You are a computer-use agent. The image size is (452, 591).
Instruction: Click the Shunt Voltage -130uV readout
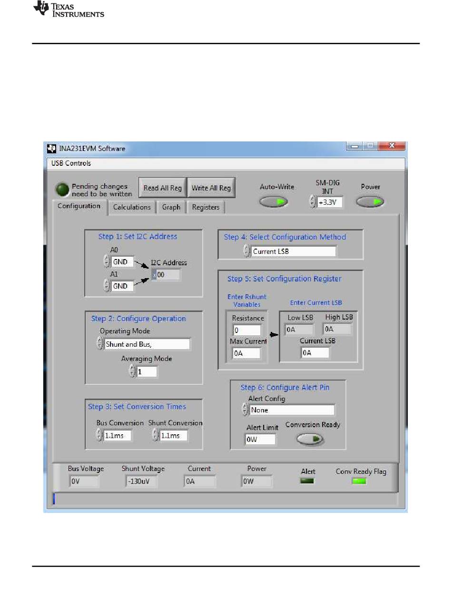142,481
